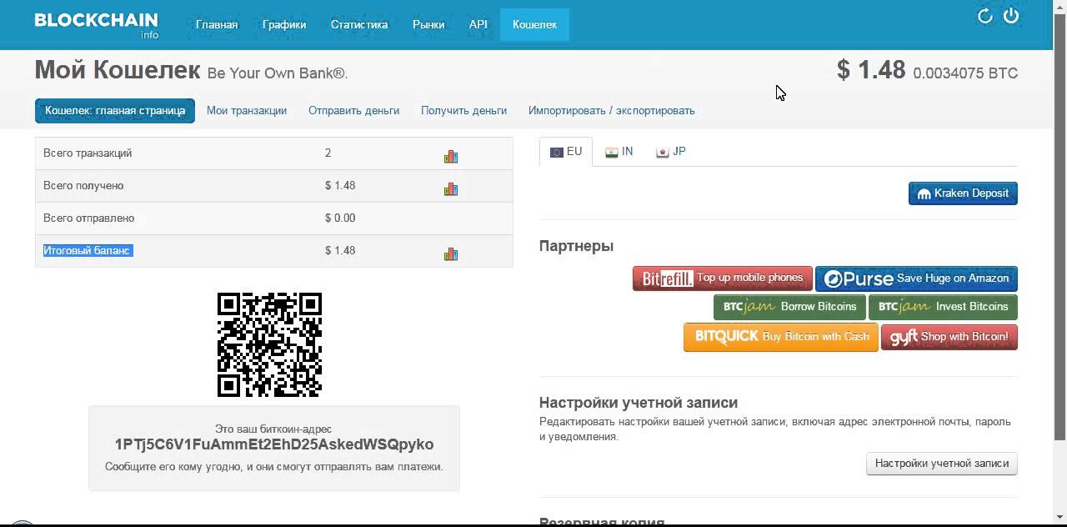Click the refresh icon in the header
This screenshot has height=527, width=1067.
click(x=984, y=16)
